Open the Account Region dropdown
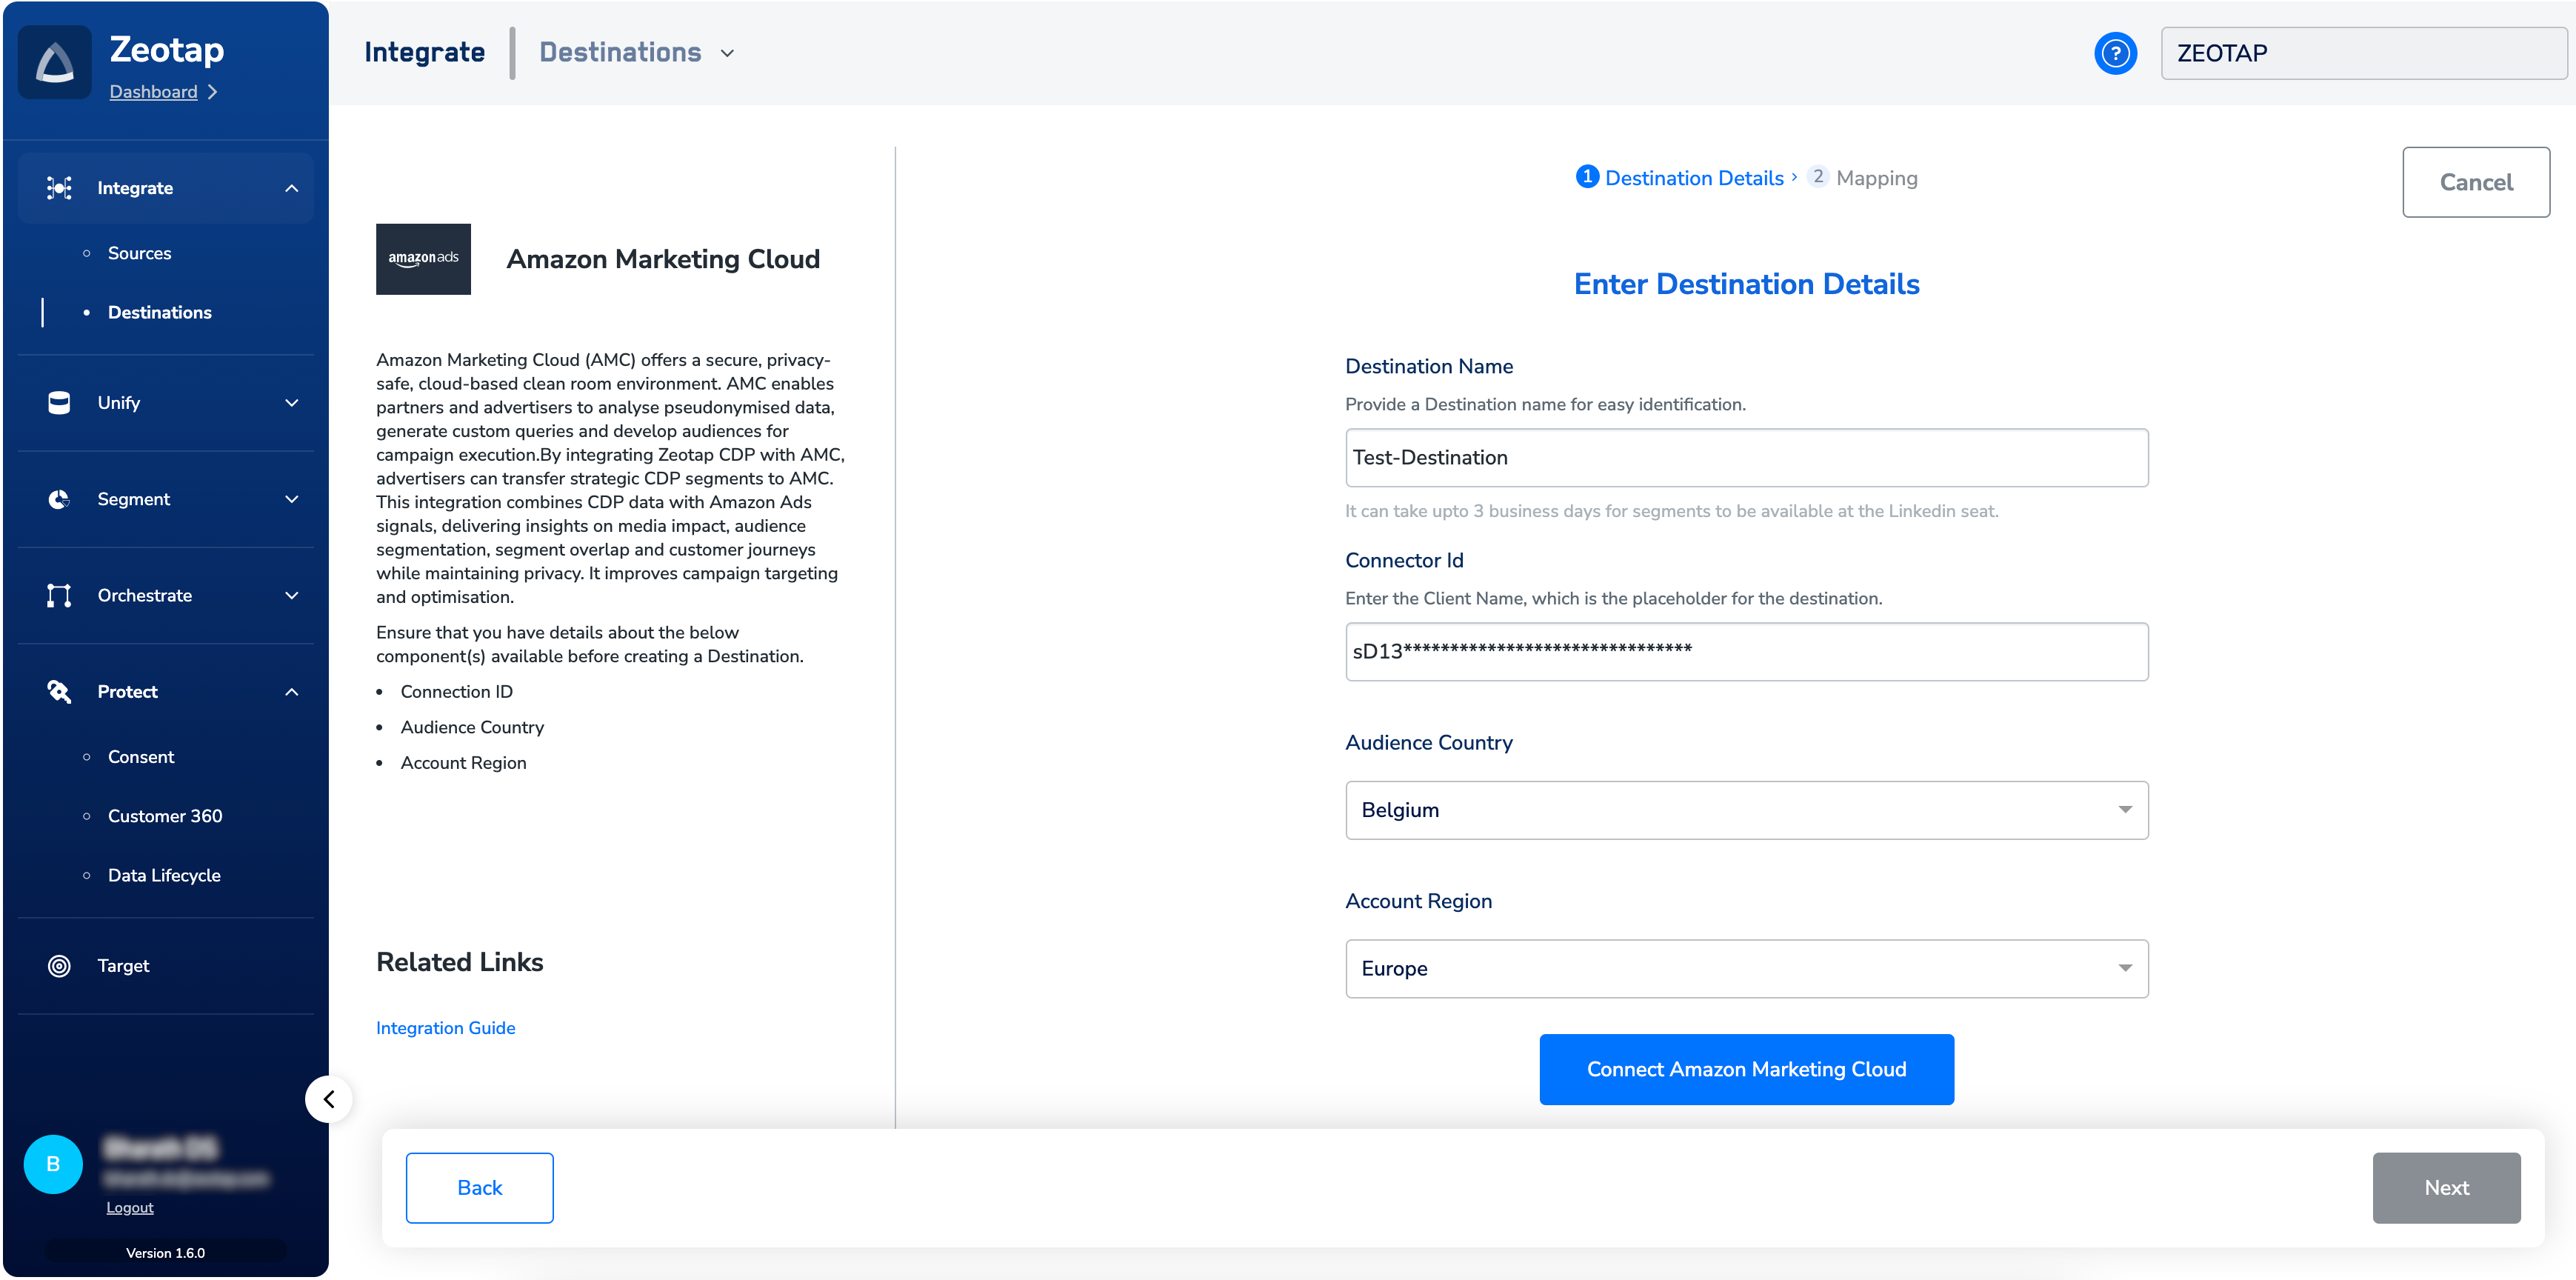2576x1280 pixels. coord(1746,968)
